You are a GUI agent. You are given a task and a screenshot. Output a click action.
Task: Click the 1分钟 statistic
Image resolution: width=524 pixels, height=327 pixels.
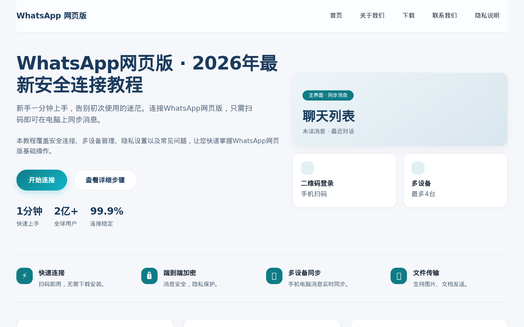click(x=29, y=211)
